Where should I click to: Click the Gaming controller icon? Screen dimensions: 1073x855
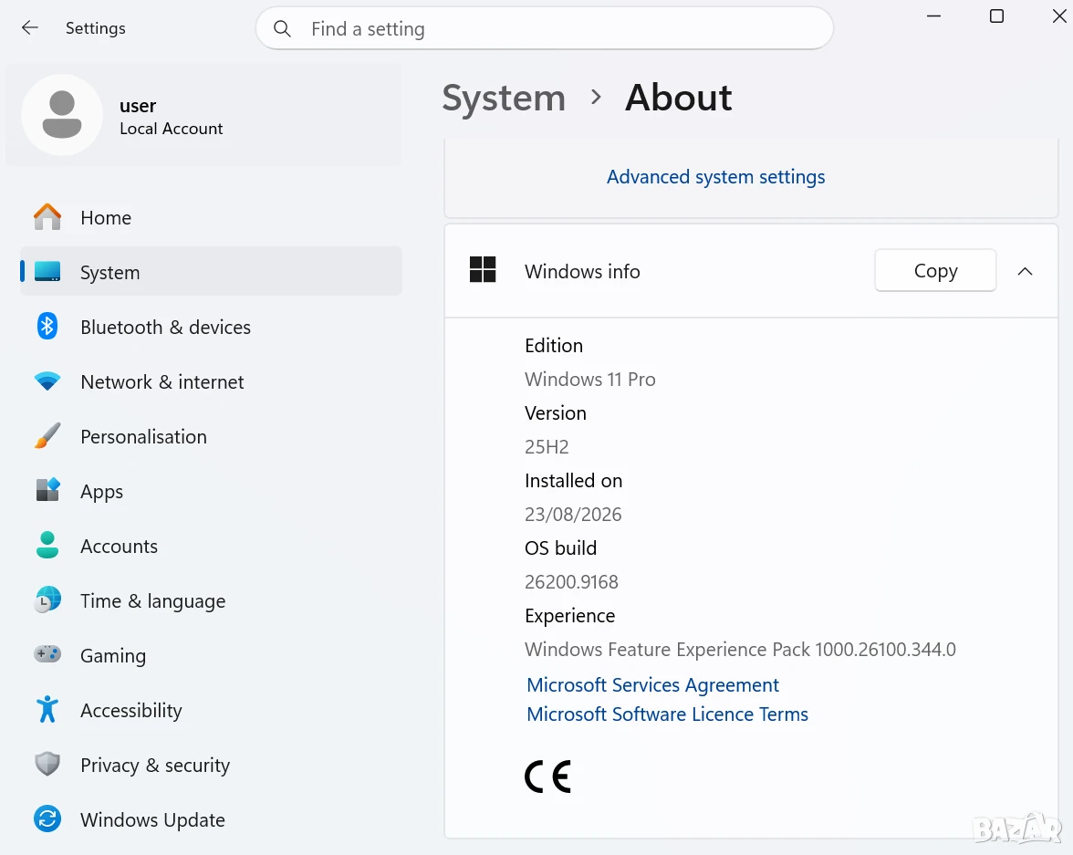[x=47, y=654]
